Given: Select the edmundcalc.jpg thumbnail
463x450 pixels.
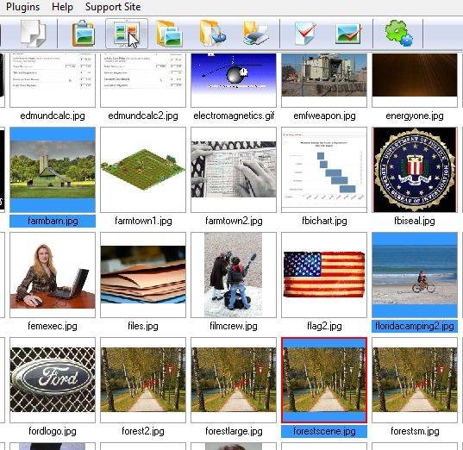Looking at the screenshot, I should [x=53, y=79].
